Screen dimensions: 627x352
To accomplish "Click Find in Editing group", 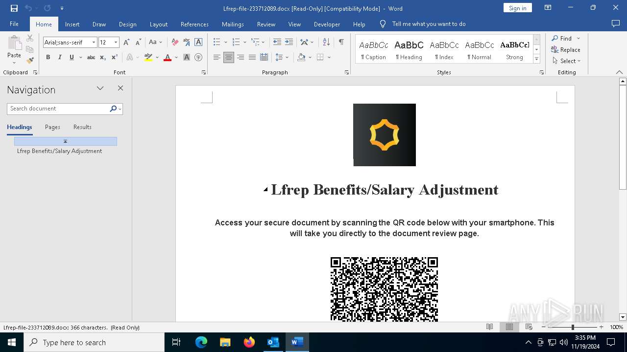I will [561, 38].
